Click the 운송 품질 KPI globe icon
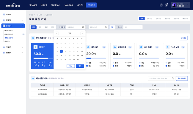 click(x=33, y=38)
